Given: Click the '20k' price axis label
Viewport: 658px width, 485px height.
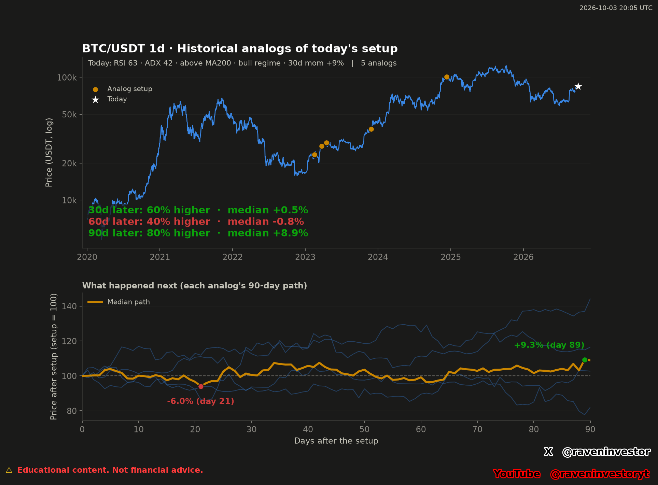Looking at the screenshot, I should click(69, 163).
